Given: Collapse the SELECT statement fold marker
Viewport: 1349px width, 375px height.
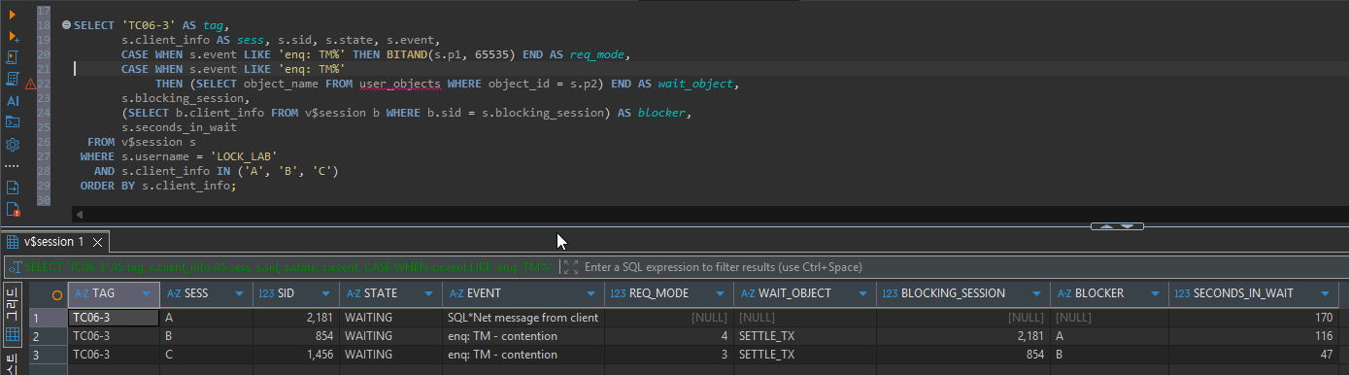Looking at the screenshot, I should coord(66,24).
